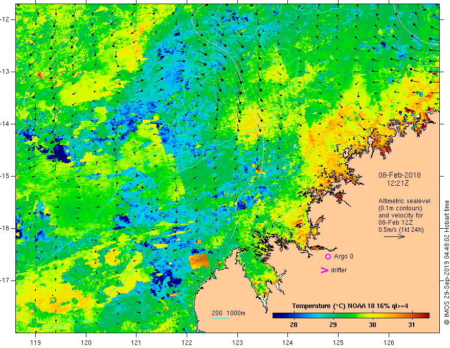Click the latitude axis label '-16'

coord(6,228)
